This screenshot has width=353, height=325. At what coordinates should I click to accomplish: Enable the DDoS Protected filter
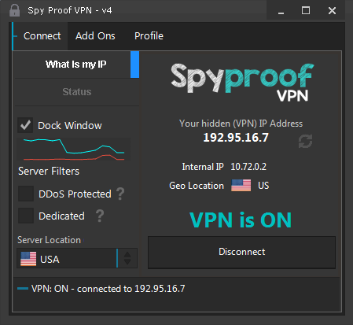[x=26, y=194]
